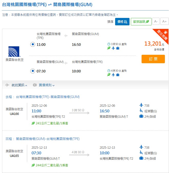Image resolution: width=169 pixels, height=173 pixels.
Task: Click airplane icon on return 07:30 flight row
Action: click(x=113, y=75)
